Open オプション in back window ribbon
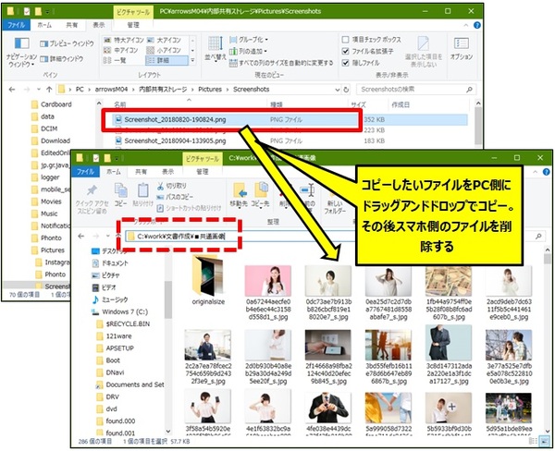Screen dimensions: 555x451 (x=462, y=49)
